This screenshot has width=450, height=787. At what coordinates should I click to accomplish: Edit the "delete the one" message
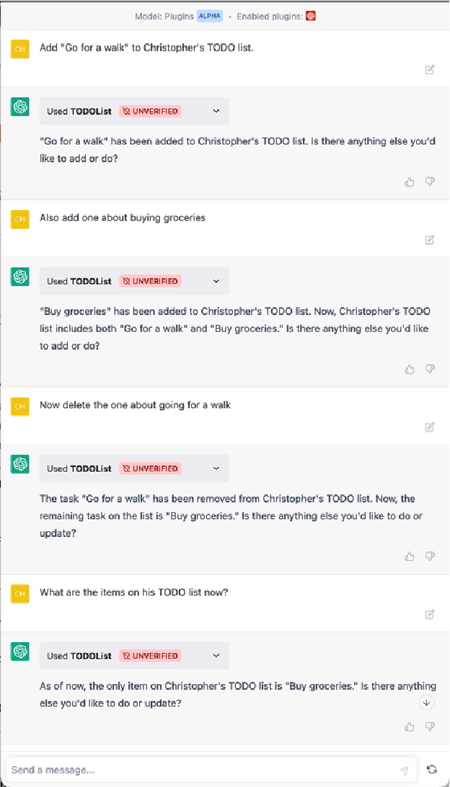(x=430, y=427)
